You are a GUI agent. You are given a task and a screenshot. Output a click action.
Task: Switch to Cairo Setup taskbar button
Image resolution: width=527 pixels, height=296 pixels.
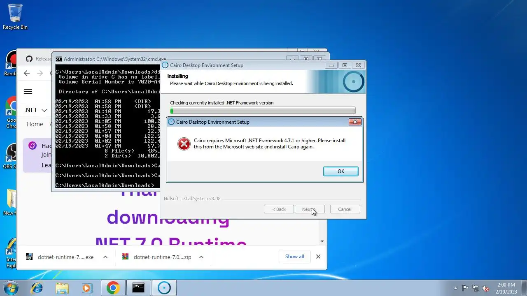pos(164,288)
